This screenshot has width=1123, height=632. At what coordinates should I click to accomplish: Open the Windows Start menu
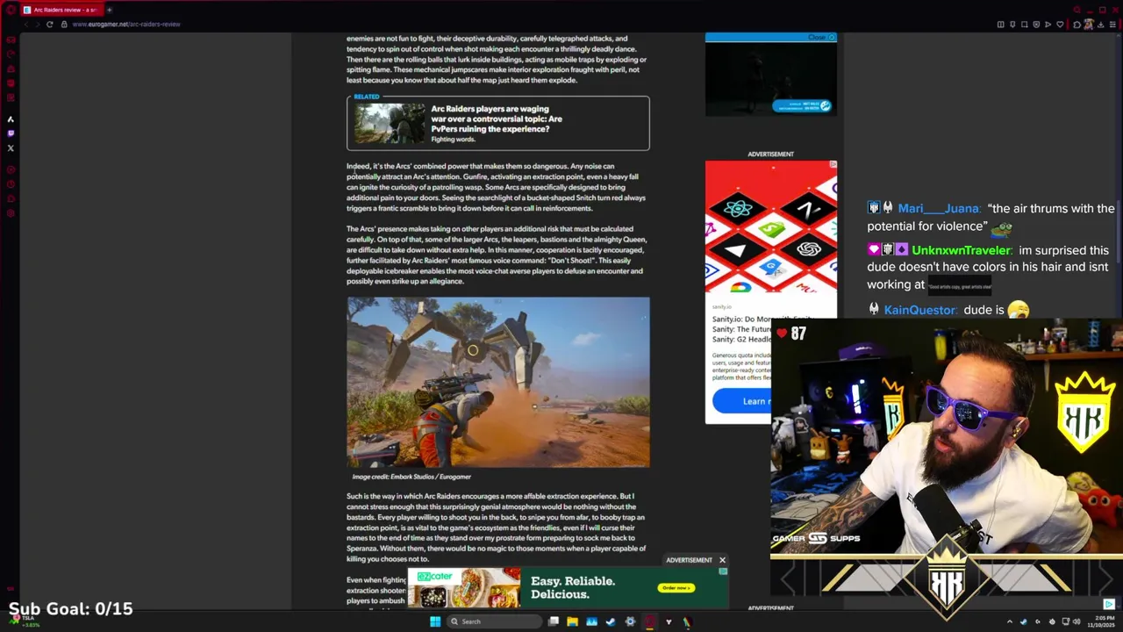(x=435, y=621)
